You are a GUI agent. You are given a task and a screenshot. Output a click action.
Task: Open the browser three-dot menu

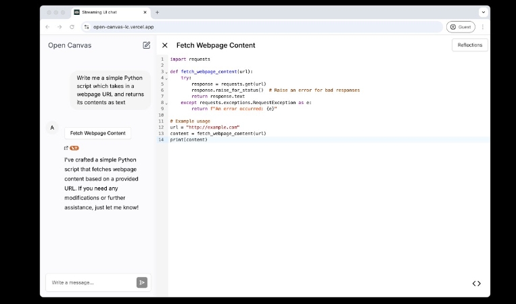click(x=482, y=27)
